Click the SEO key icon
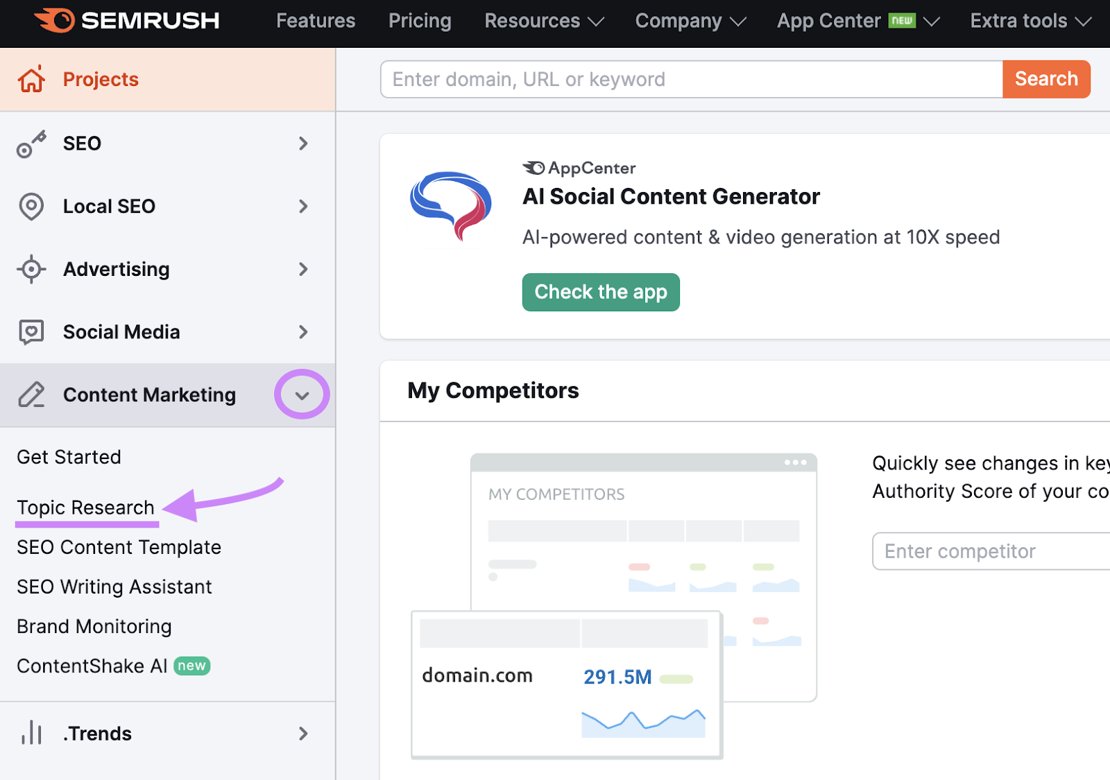1110x780 pixels. [x=31, y=144]
